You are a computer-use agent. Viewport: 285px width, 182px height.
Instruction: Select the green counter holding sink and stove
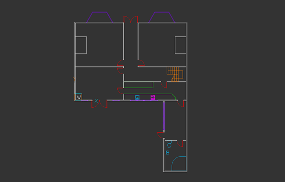point(149,97)
